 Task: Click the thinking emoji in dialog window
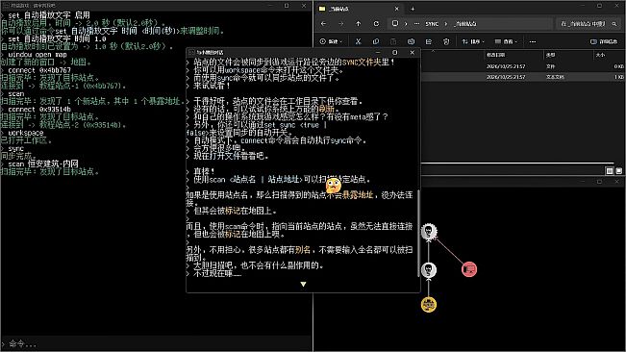coord(334,186)
